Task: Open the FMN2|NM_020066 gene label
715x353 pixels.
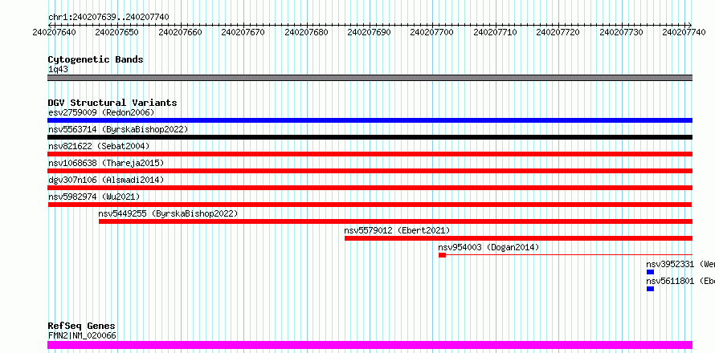Action: (x=82, y=336)
